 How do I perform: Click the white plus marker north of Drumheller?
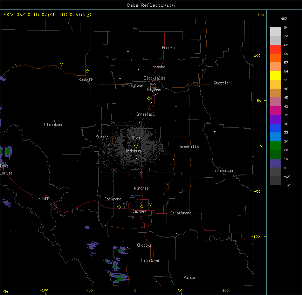[214, 131]
